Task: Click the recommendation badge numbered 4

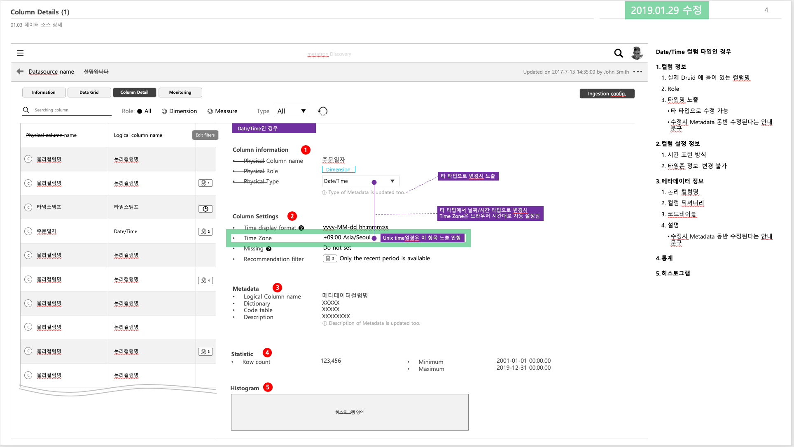Action: [x=206, y=280]
